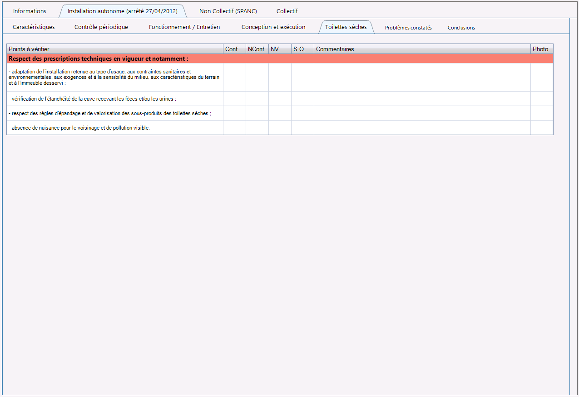Image resolution: width=579 pixels, height=397 pixels.
Task: Click Commentaires cell for absence de nuisance row
Action: click(x=422, y=128)
